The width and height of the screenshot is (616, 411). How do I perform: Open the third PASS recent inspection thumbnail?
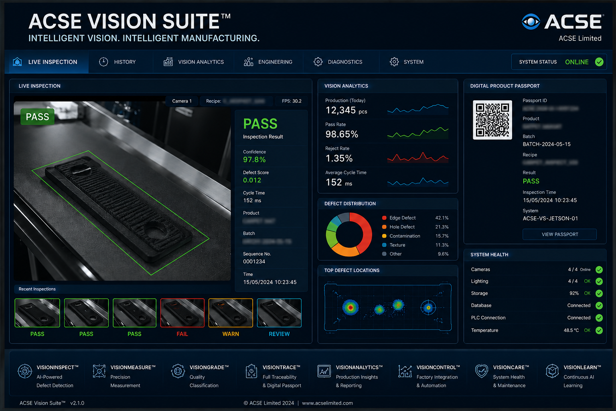[134, 313]
